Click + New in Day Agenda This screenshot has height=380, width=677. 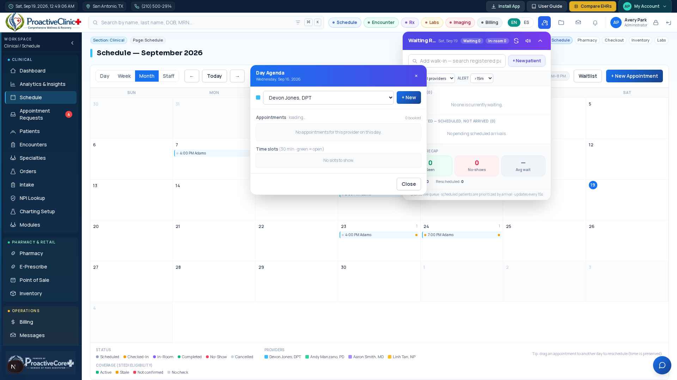tap(409, 97)
